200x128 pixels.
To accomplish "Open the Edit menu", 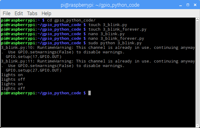I will point(19,13).
